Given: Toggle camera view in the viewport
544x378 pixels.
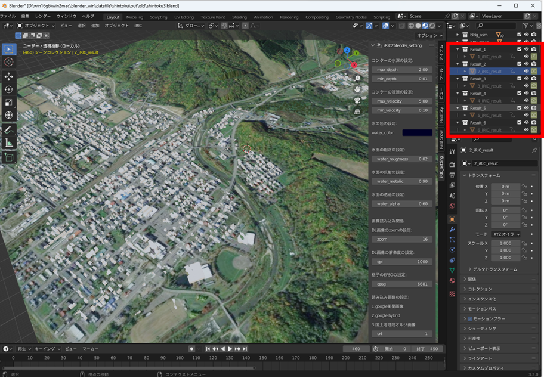Looking at the screenshot, I should click(x=357, y=100).
